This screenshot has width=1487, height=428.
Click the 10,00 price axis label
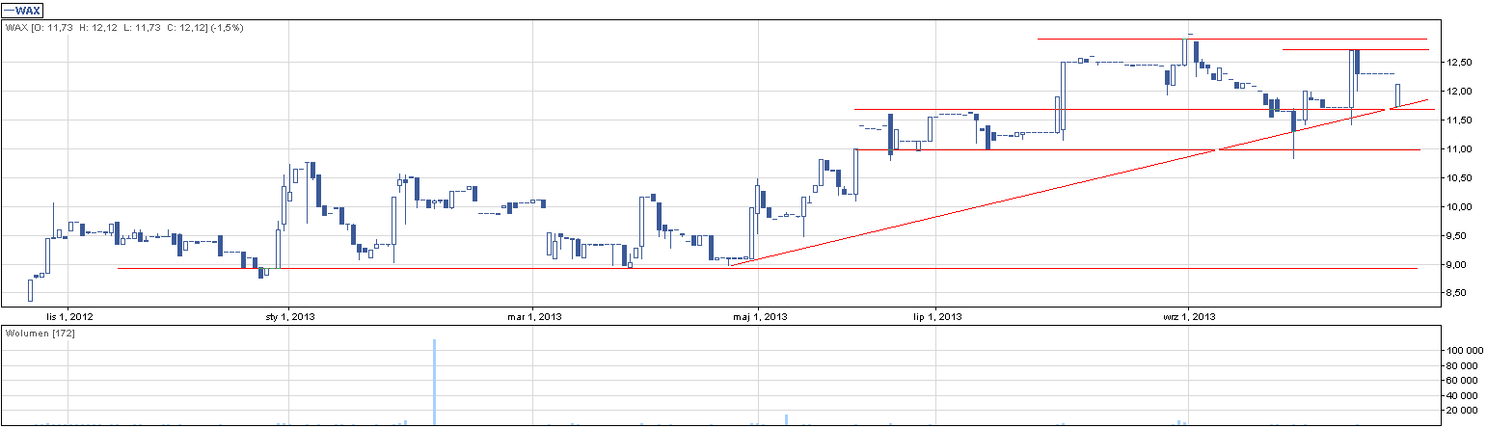point(1458,206)
